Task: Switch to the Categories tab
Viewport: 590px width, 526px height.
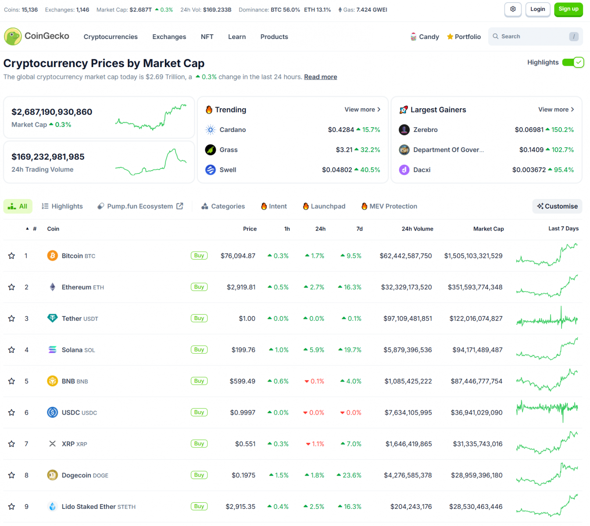Action: [x=223, y=206]
